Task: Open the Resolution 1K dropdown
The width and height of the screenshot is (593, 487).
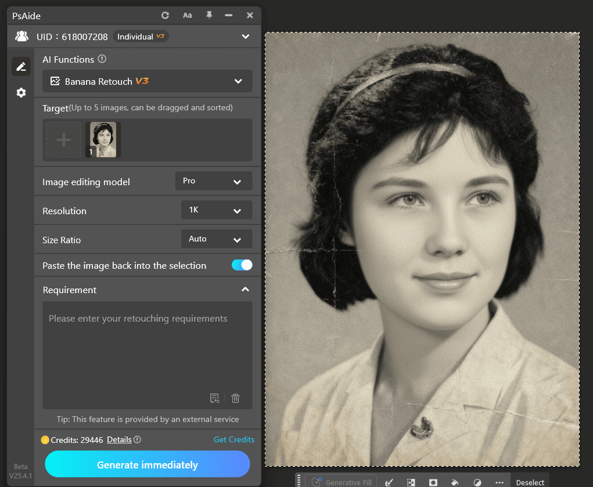Action: [216, 210]
